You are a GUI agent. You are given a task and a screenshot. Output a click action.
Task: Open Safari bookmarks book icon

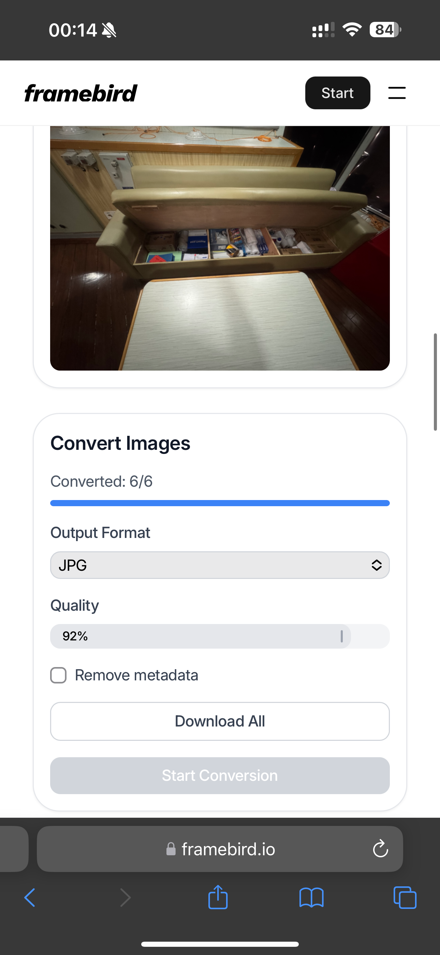[x=311, y=898]
